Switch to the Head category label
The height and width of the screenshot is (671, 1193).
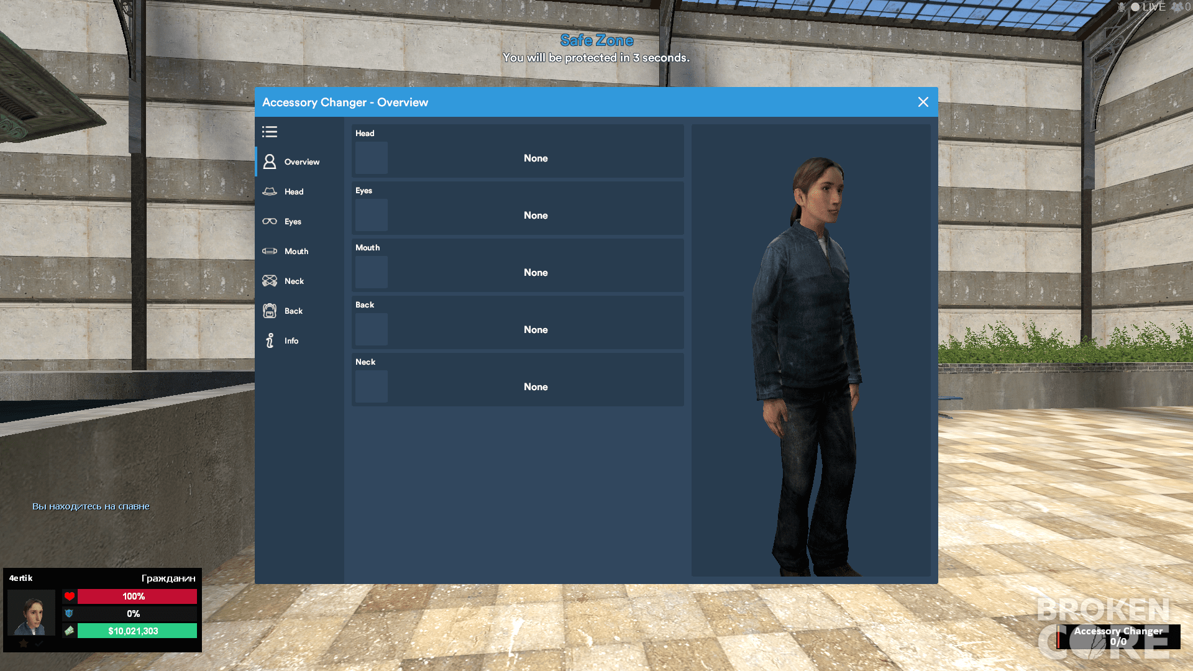[294, 192]
